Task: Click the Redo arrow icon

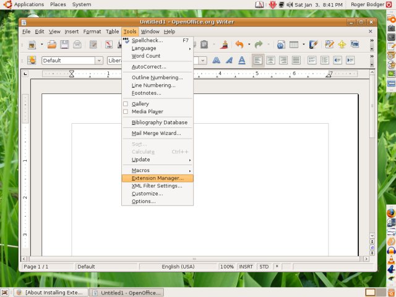Action: (259, 45)
